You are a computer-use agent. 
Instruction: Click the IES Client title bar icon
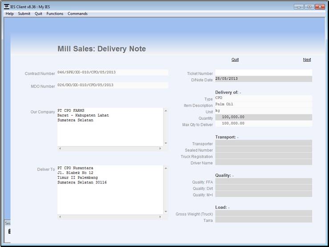(x=7, y=7)
